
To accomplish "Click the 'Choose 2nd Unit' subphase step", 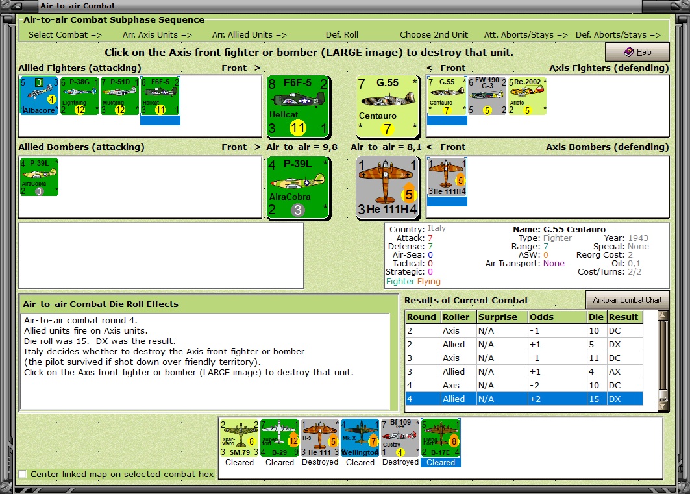I will point(434,35).
